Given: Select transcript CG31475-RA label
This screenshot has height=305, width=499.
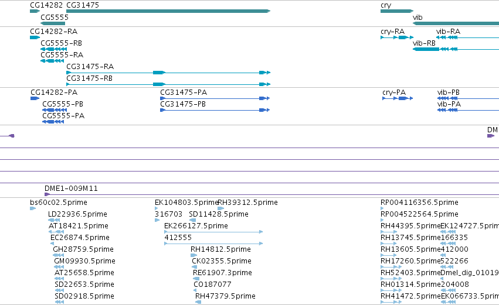Looking at the screenshot, I should pyautogui.click(x=90, y=66).
